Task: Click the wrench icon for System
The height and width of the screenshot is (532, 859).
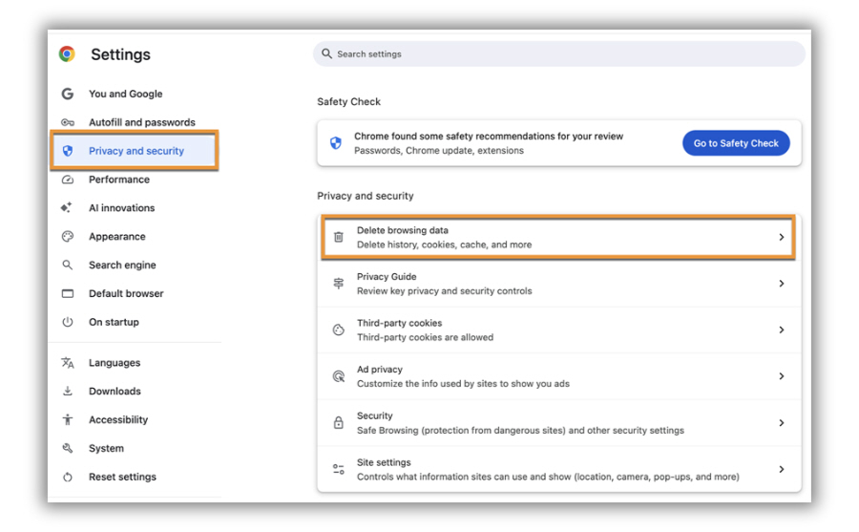Action: tap(68, 448)
